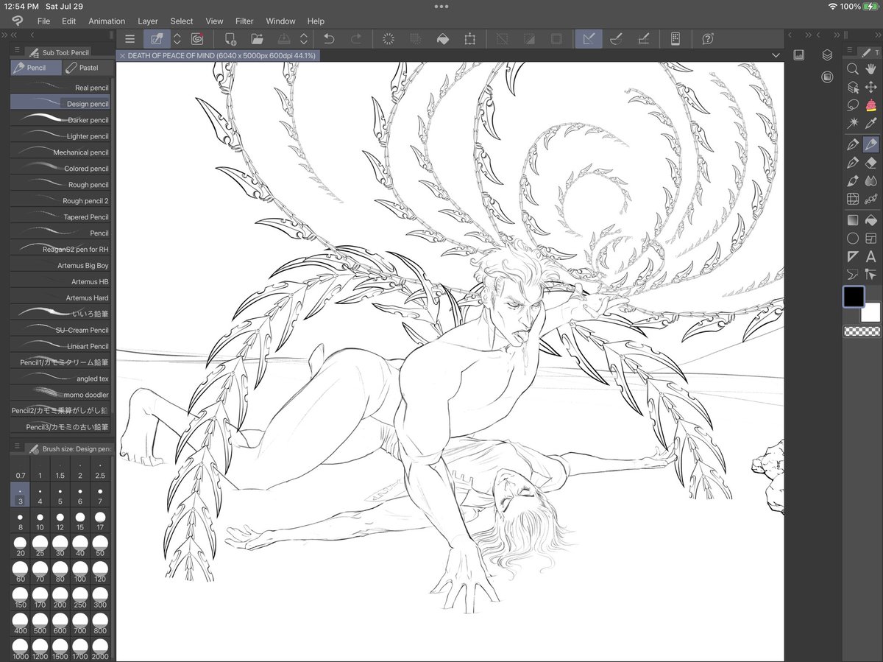The width and height of the screenshot is (883, 662).
Task: Click up-down stepper beside Save icon
Action: [304, 39]
